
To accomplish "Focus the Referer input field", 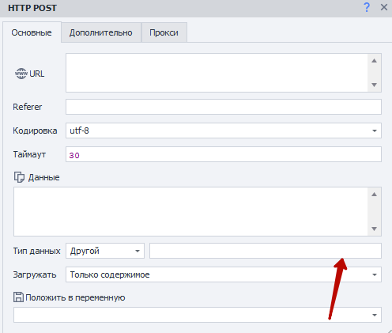I will [224, 107].
